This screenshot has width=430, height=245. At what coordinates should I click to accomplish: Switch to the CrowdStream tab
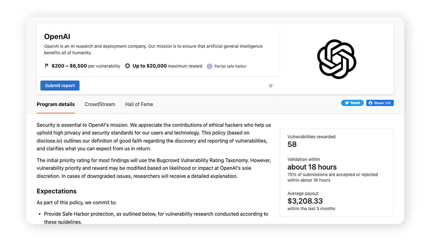[100, 104]
